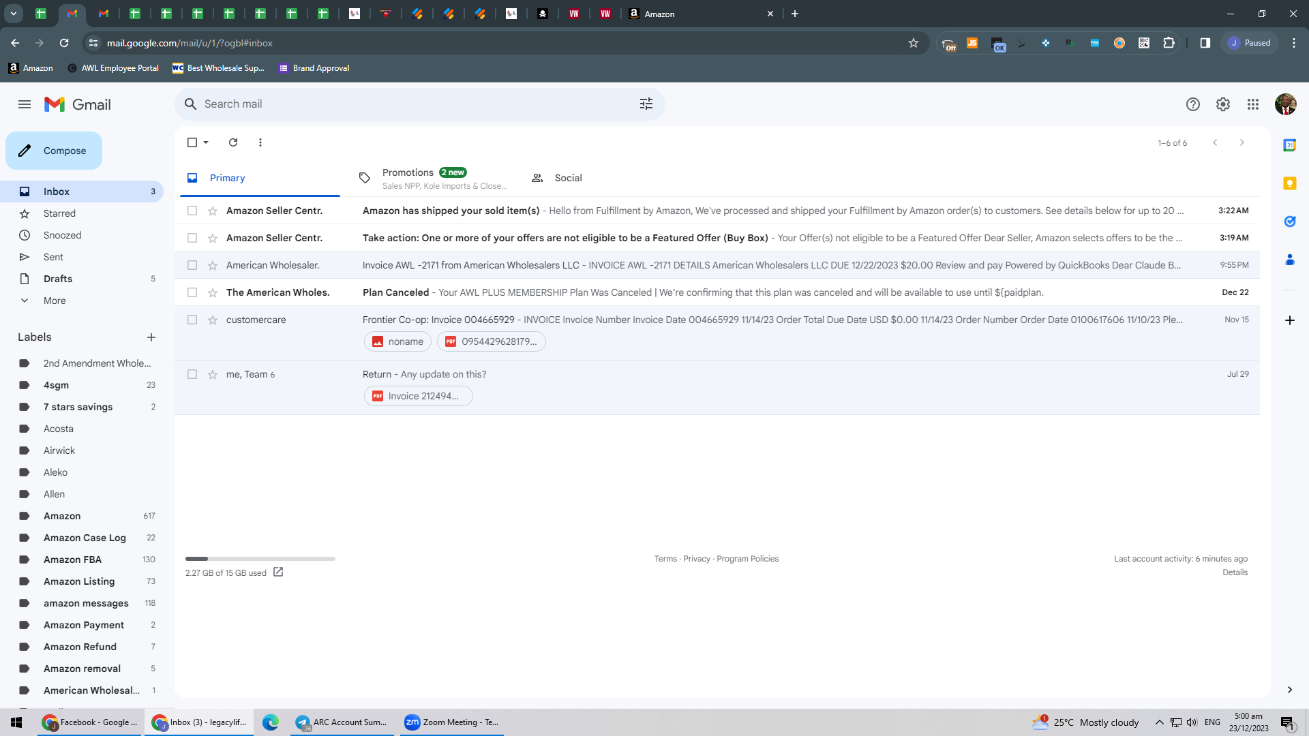Expand the More folders list in sidebar
Screen dimensions: 1309x736
[55, 301]
